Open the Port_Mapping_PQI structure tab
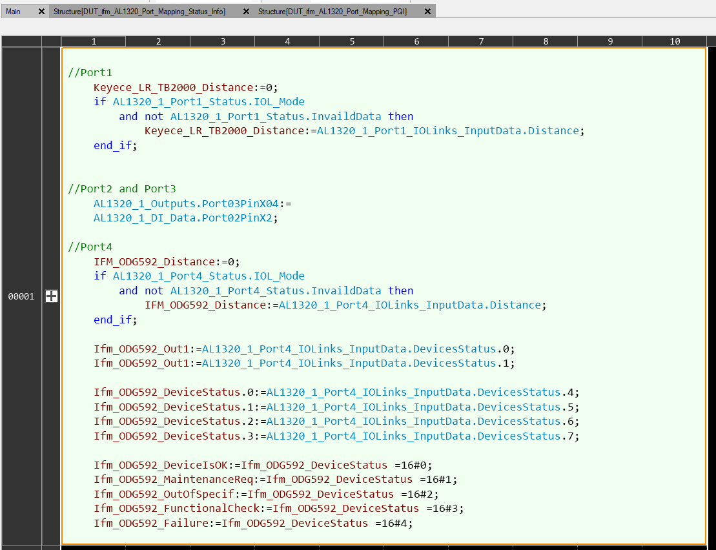 (332, 12)
